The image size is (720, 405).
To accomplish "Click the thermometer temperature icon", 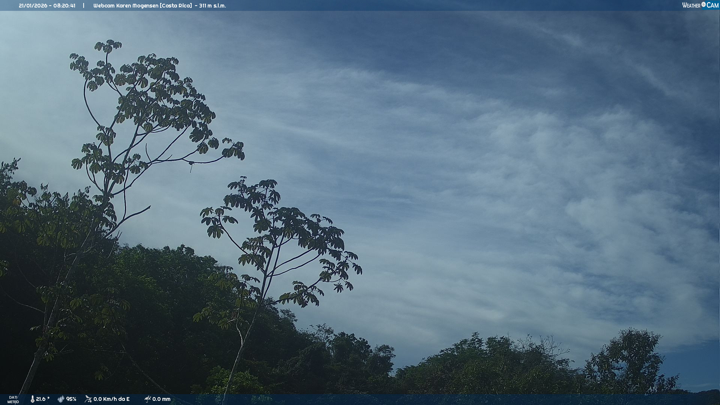I will pyautogui.click(x=32, y=399).
